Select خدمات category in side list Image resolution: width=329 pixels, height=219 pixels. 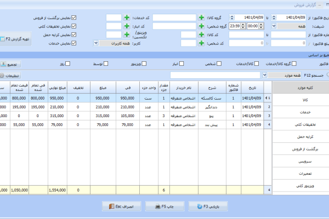[x=301, y=112]
